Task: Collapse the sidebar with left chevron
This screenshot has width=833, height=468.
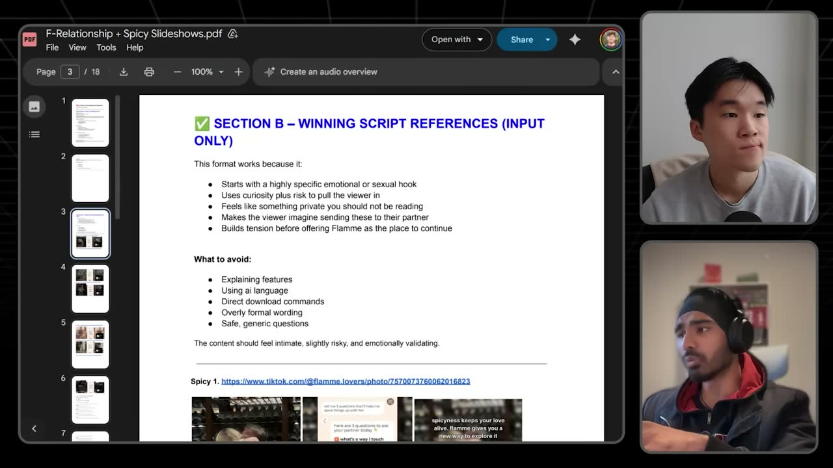Action: pyautogui.click(x=34, y=428)
